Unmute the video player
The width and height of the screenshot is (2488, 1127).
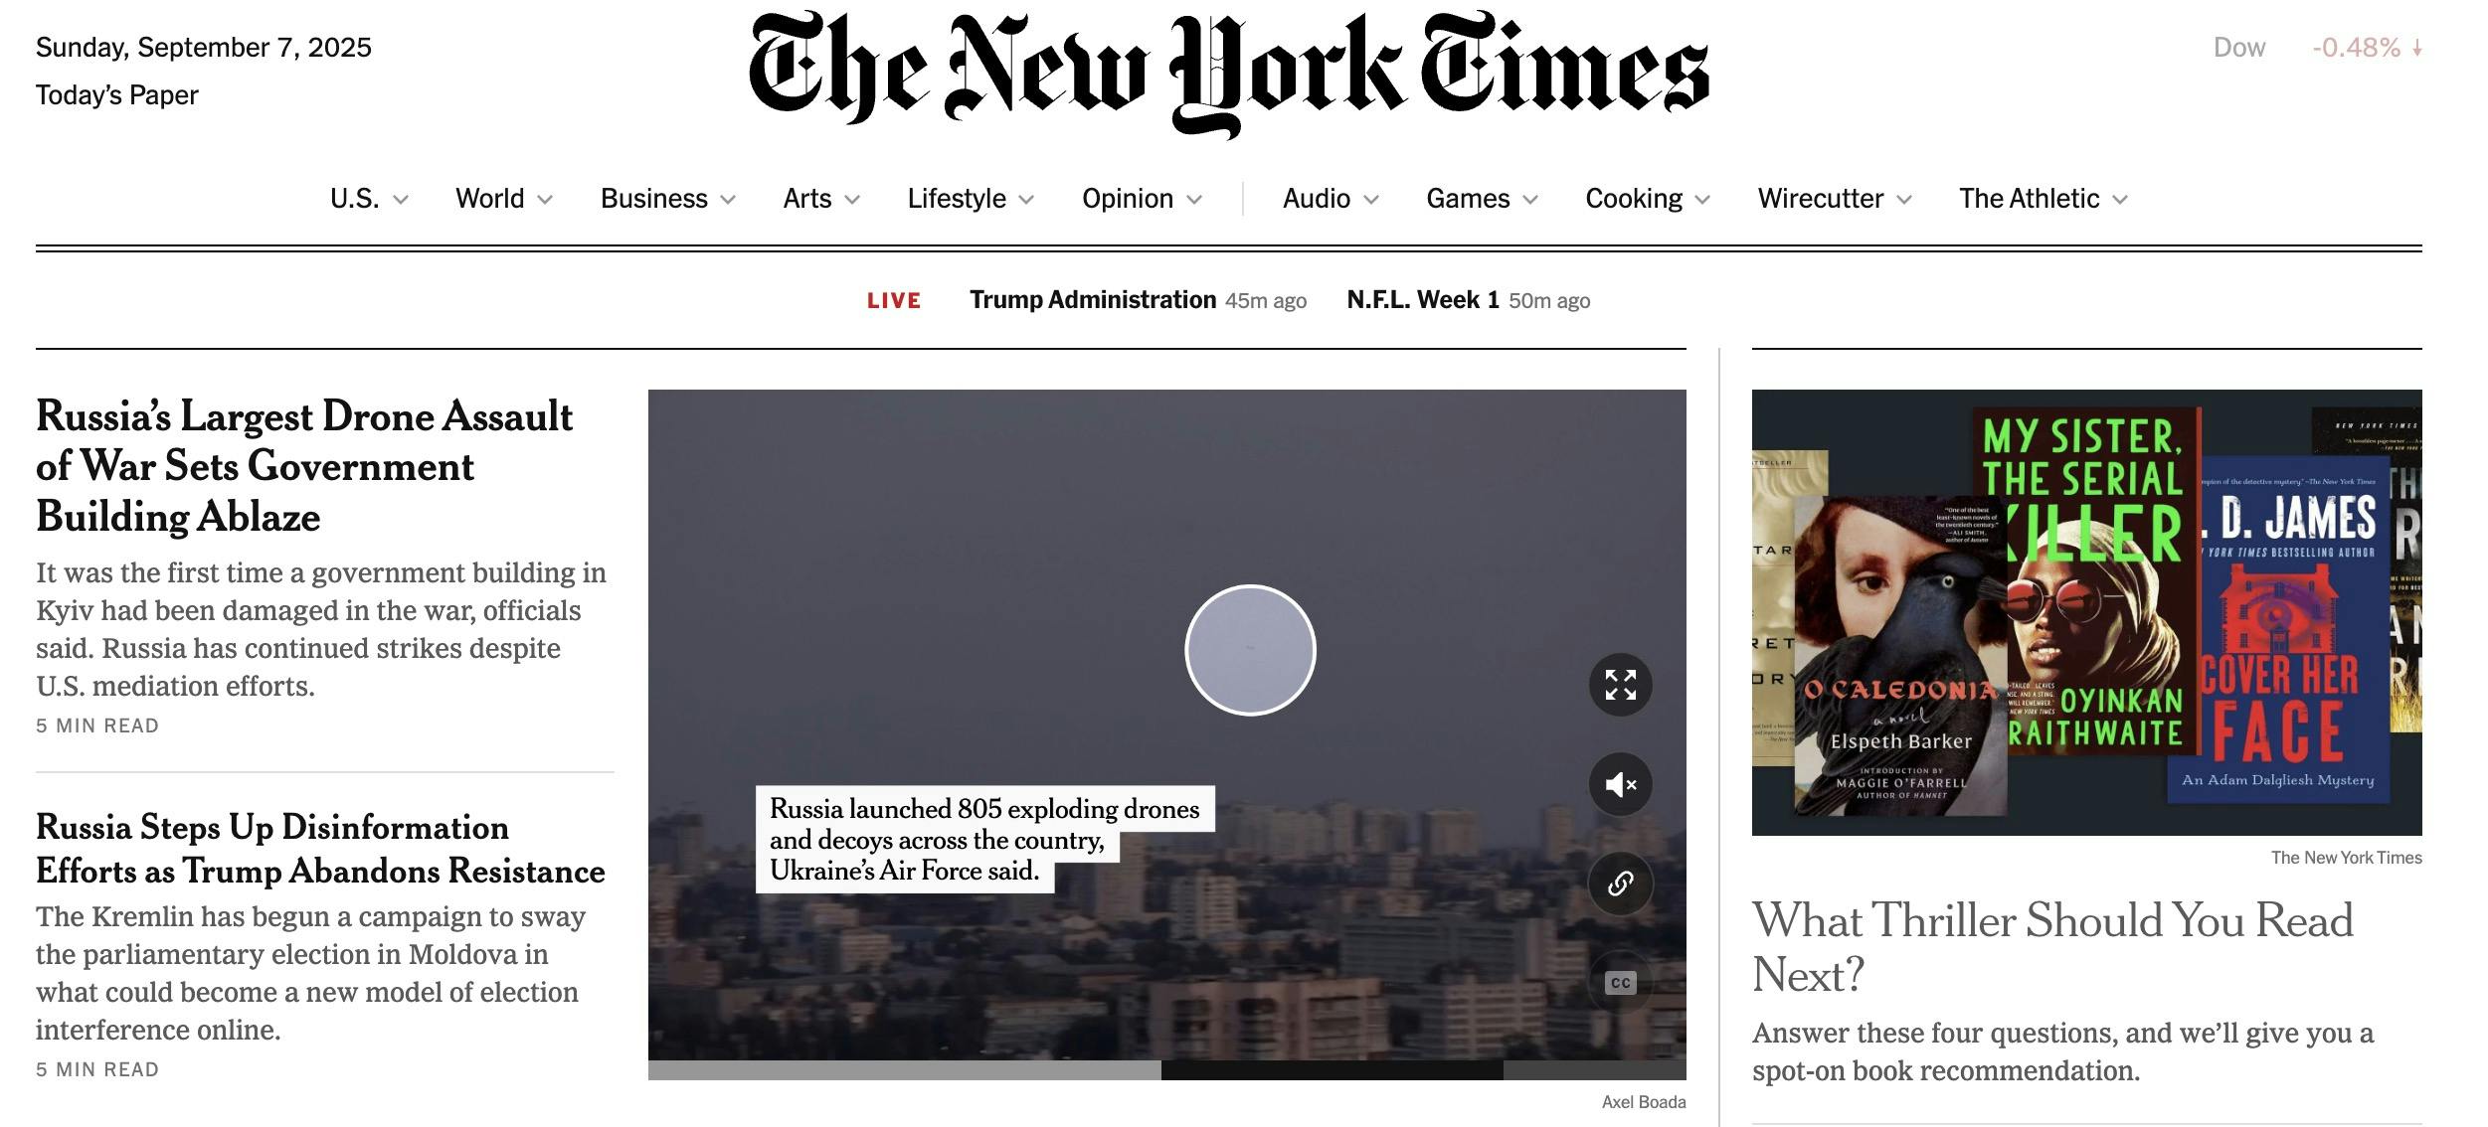pyautogui.click(x=1620, y=783)
